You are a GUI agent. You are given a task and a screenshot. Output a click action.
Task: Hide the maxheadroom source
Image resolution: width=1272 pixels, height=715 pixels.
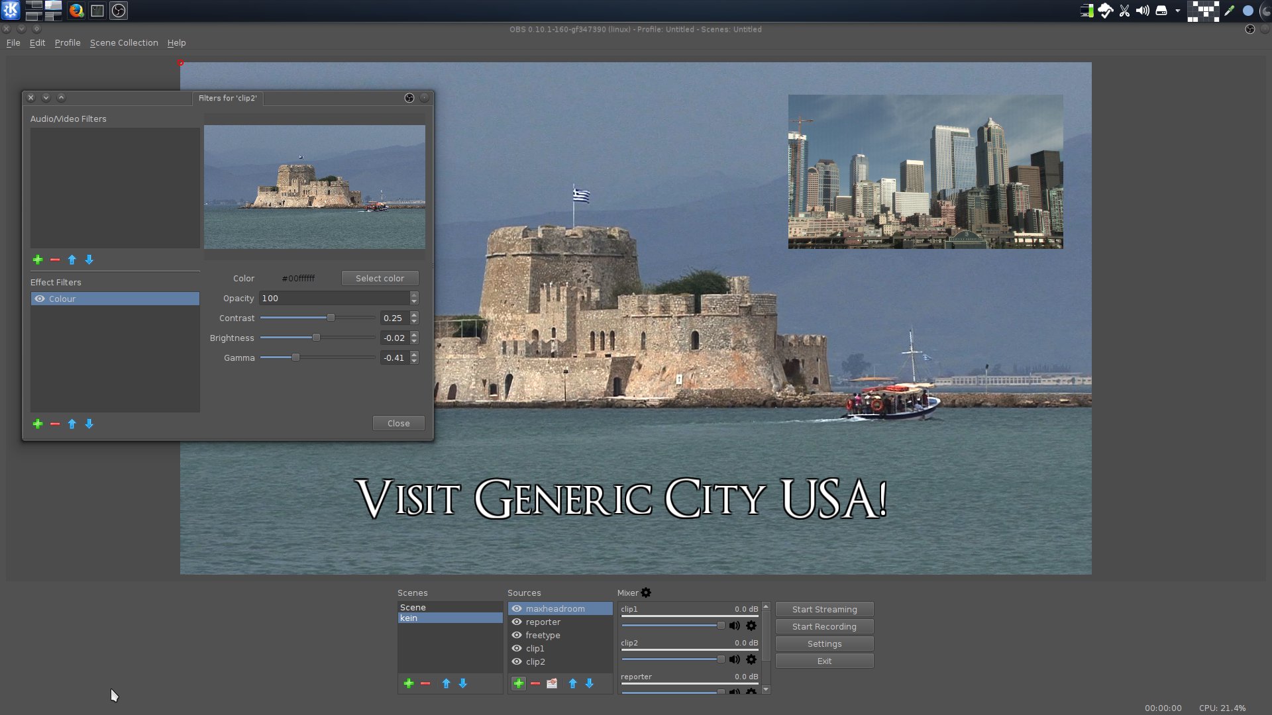coord(517,608)
